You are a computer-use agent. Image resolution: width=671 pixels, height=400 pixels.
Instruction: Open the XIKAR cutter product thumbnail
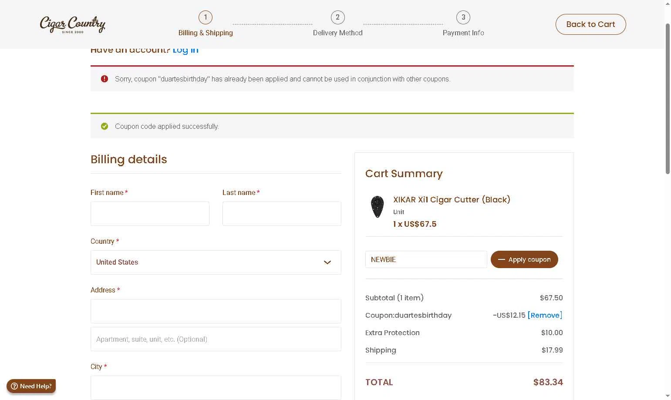tap(377, 207)
